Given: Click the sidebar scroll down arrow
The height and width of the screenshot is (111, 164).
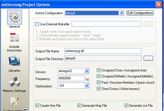Looking at the screenshot, I should 25,110.
